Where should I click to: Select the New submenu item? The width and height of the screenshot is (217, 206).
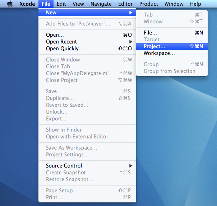coord(87,13)
